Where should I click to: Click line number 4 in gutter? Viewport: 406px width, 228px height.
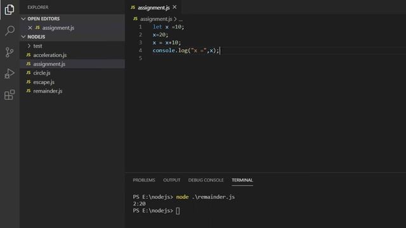pos(140,51)
